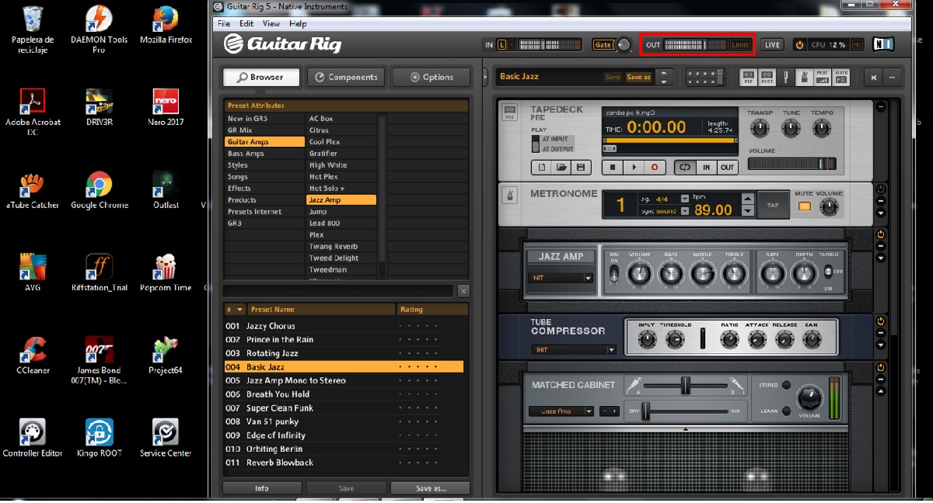Switch to the Components tab
This screenshot has width=933, height=503.
click(346, 77)
